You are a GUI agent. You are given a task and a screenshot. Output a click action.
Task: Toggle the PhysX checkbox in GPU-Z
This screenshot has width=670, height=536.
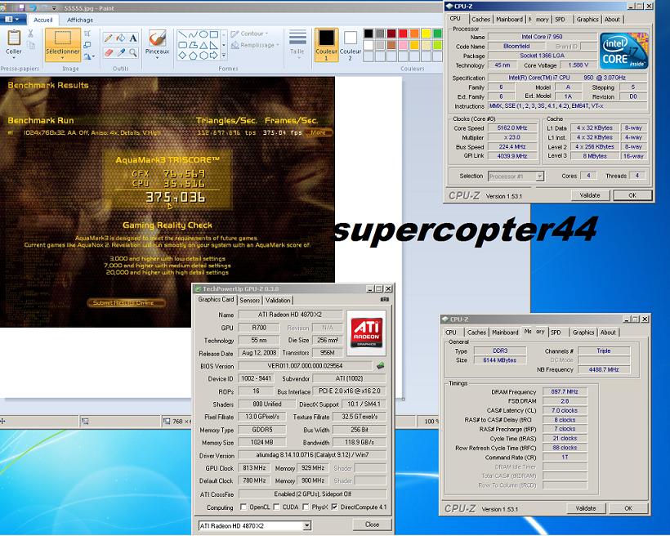click(x=306, y=507)
